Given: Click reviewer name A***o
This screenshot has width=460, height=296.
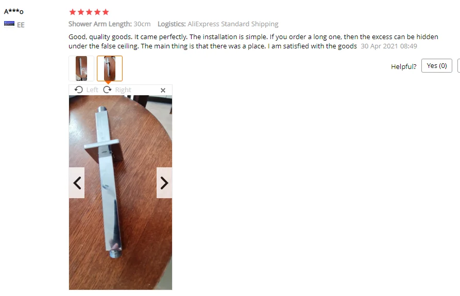Looking at the screenshot, I should click(14, 12).
